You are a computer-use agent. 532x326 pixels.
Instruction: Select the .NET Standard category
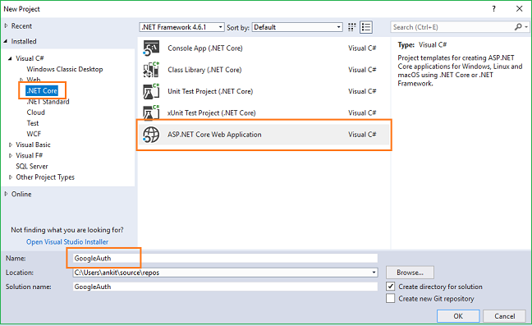pyautogui.click(x=48, y=102)
